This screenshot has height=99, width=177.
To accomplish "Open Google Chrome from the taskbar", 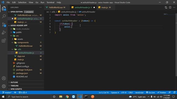I will [67, 97].
